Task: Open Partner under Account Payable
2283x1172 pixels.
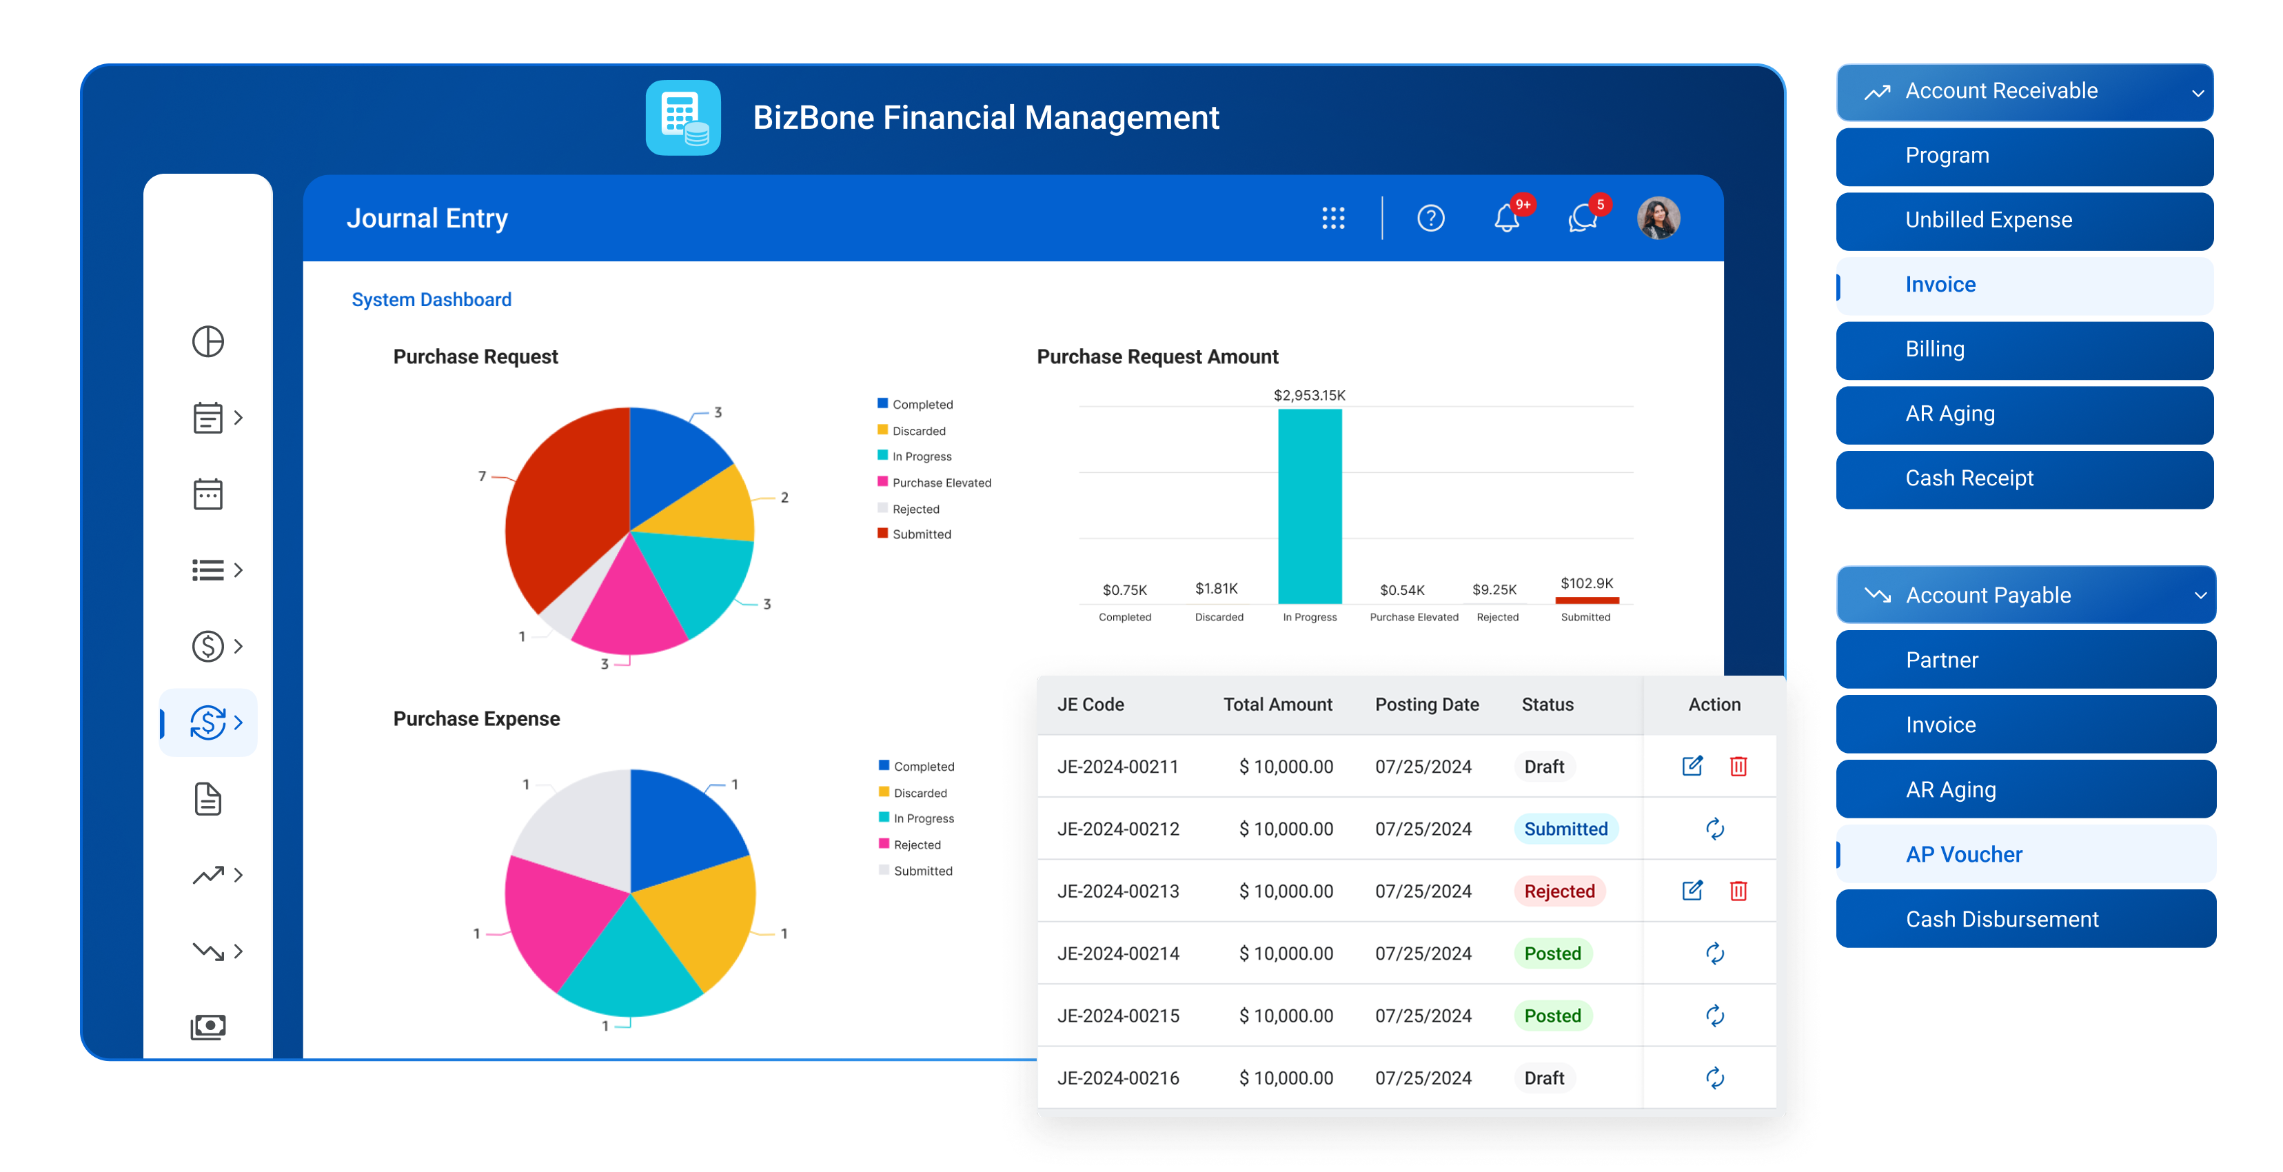Action: pos(2026,660)
